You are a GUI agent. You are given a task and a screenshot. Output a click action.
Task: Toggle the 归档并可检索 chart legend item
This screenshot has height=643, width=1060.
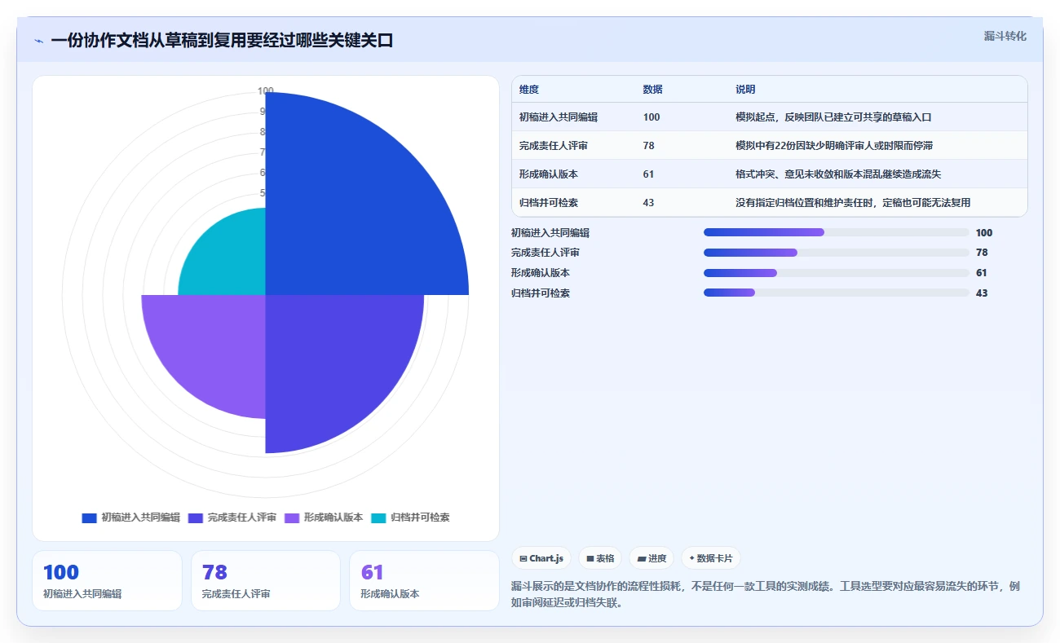410,517
